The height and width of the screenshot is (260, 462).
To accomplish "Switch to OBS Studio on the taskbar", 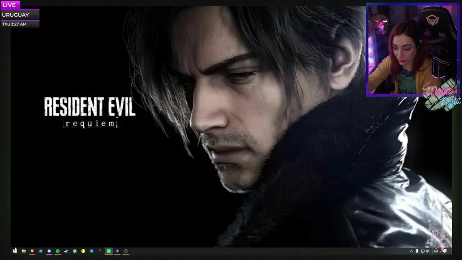I will [x=126, y=251].
